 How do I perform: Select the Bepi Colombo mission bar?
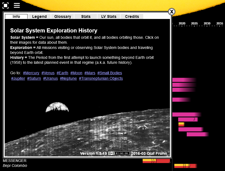pos(186,166)
